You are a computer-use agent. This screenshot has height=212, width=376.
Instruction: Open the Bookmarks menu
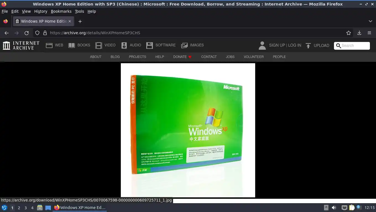tap(61, 11)
